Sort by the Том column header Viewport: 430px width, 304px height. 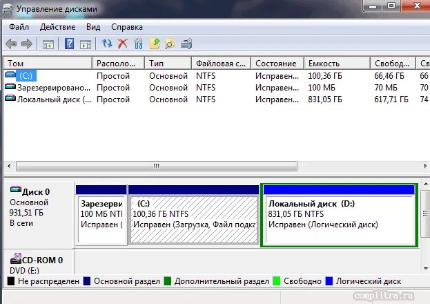(48, 63)
